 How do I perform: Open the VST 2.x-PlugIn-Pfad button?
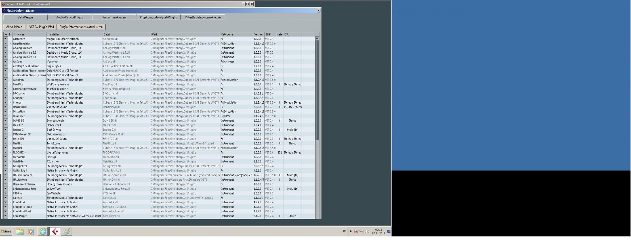coord(41,27)
